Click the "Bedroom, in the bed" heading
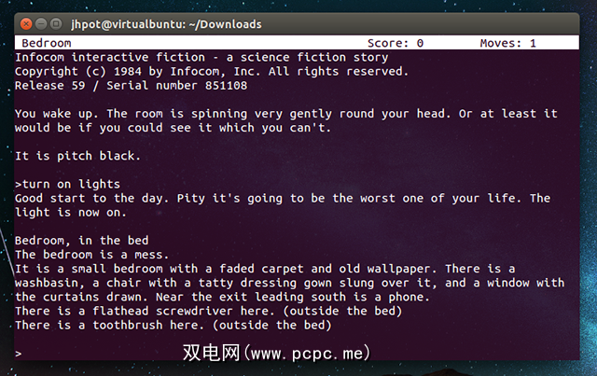 click(x=81, y=241)
